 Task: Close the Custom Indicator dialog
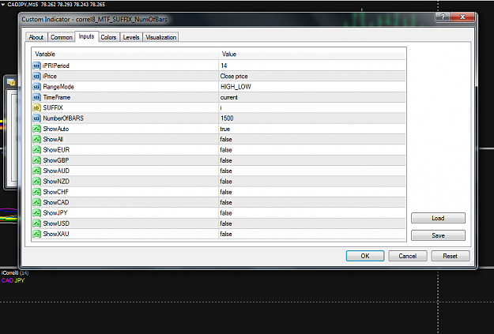[x=462, y=17]
